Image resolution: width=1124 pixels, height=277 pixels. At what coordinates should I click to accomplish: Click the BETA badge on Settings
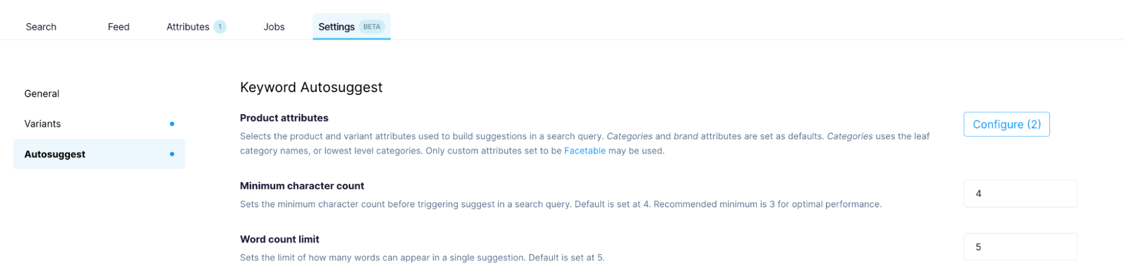[372, 27]
